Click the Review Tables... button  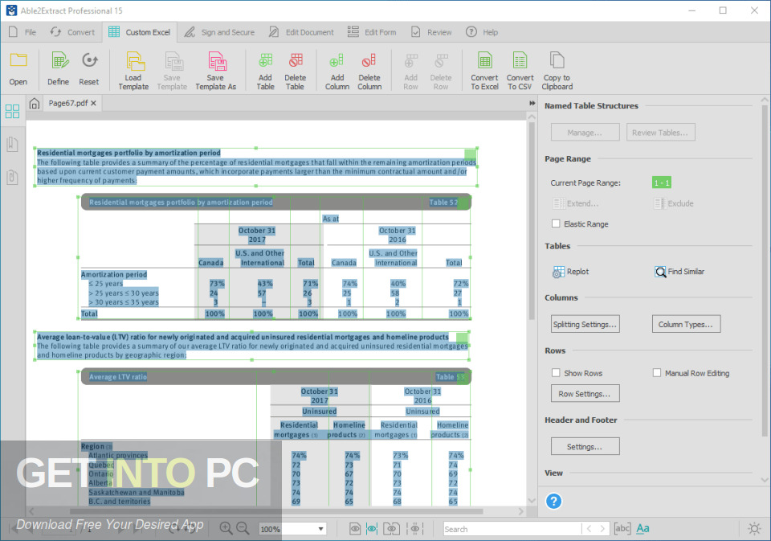click(660, 132)
